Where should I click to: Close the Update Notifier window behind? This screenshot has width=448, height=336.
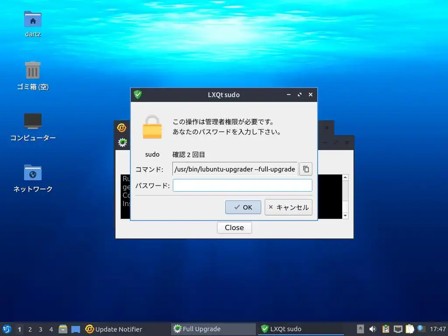pyautogui.click(x=327, y=128)
